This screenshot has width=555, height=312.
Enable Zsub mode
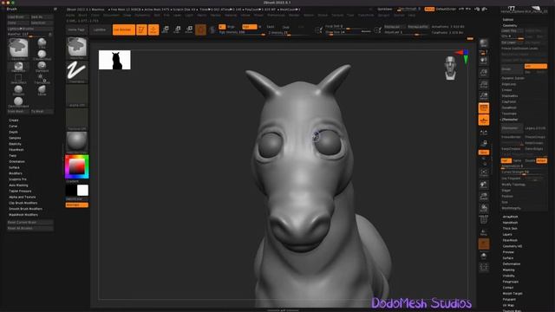285,27
